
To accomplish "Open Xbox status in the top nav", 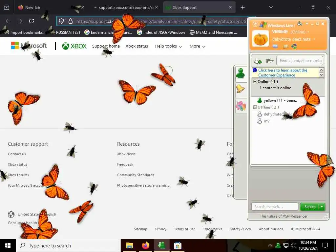I will click(x=137, y=46).
